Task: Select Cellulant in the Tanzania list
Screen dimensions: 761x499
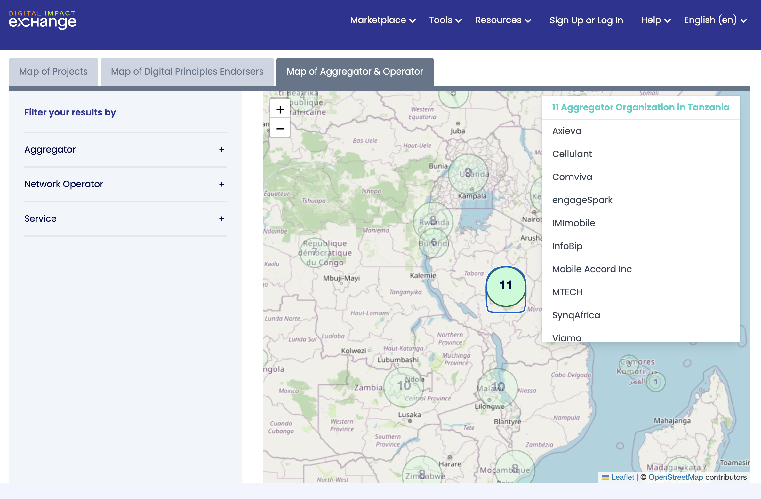Action: (572, 154)
